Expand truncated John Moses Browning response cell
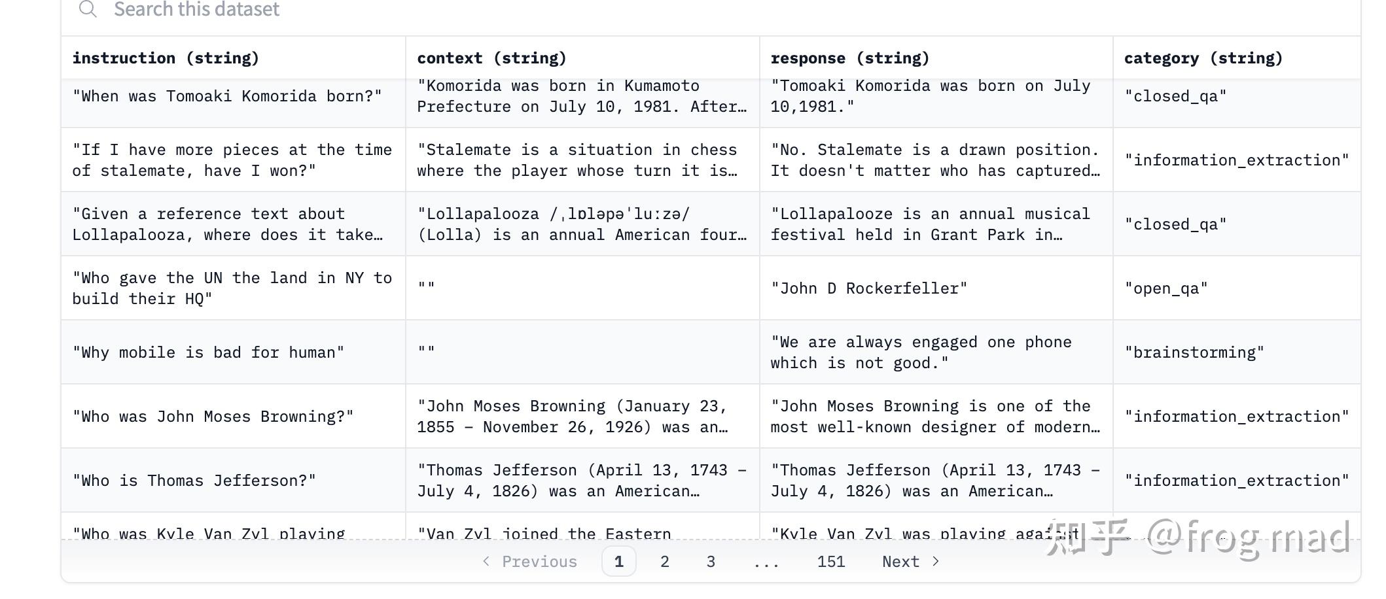 (935, 417)
